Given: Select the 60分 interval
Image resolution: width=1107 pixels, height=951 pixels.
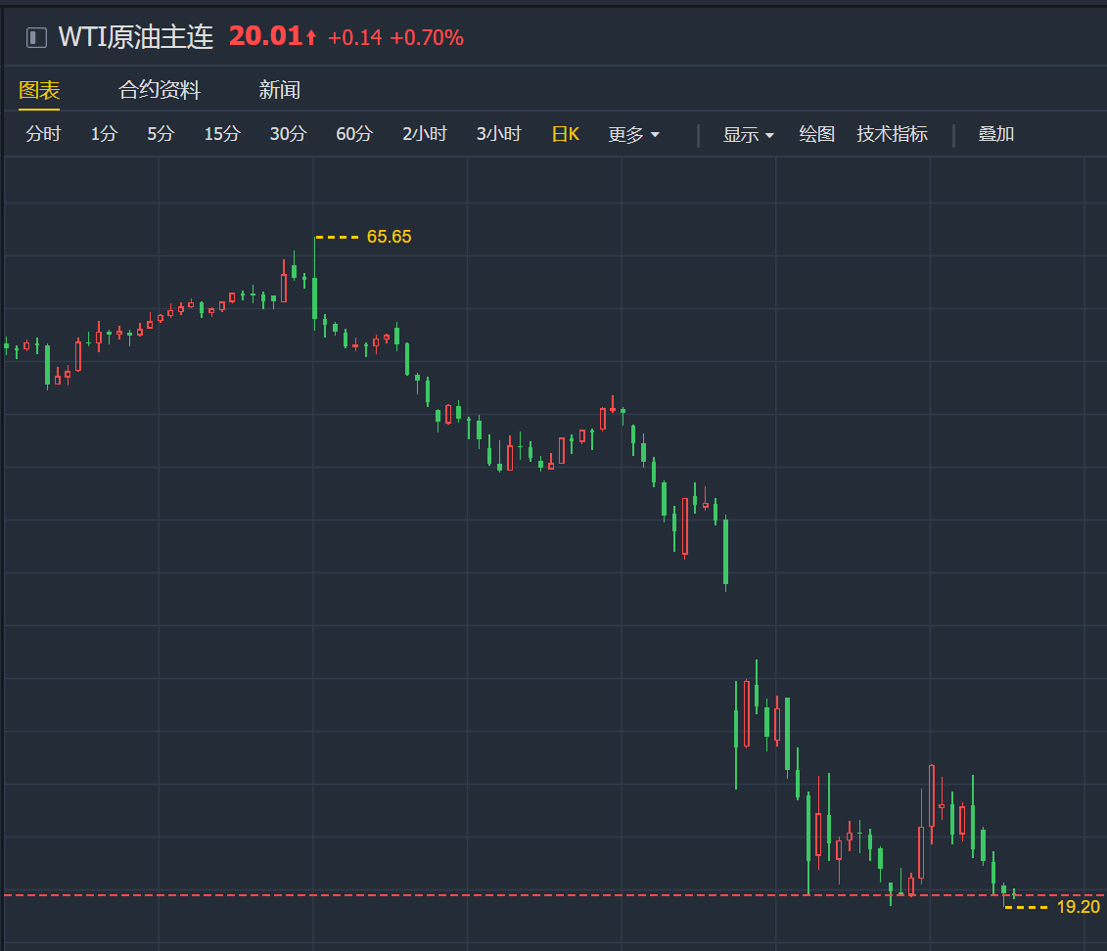Looking at the screenshot, I should pos(353,134).
